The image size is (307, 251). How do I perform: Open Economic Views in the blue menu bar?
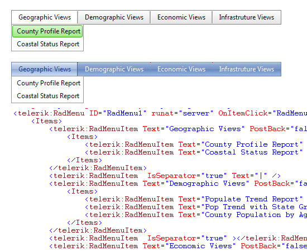click(181, 69)
